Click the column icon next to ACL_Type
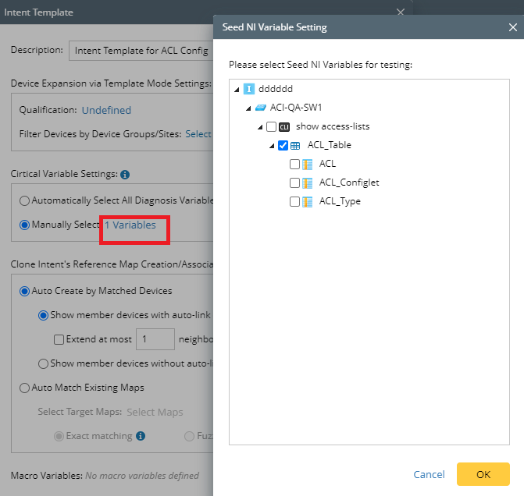The height and width of the screenshot is (496, 524). point(307,202)
